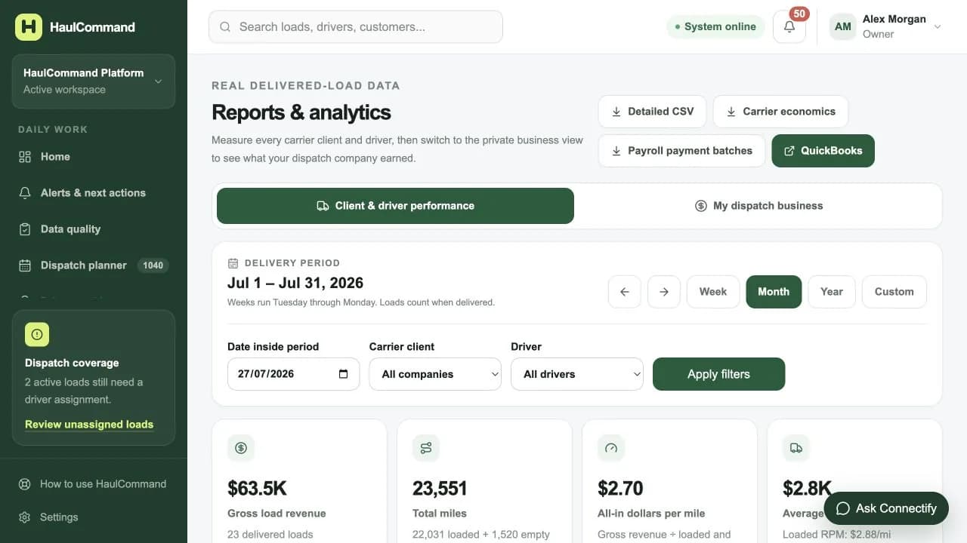Expand the Alex Morgan account menu chevron
Image resolution: width=967 pixels, height=543 pixels.
(x=938, y=26)
